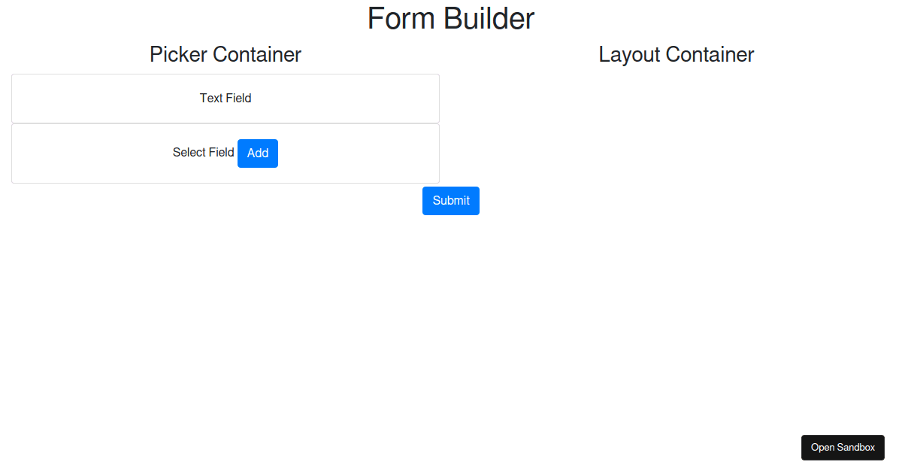
Task: Click the Select Field label
Action: pyautogui.click(x=203, y=153)
